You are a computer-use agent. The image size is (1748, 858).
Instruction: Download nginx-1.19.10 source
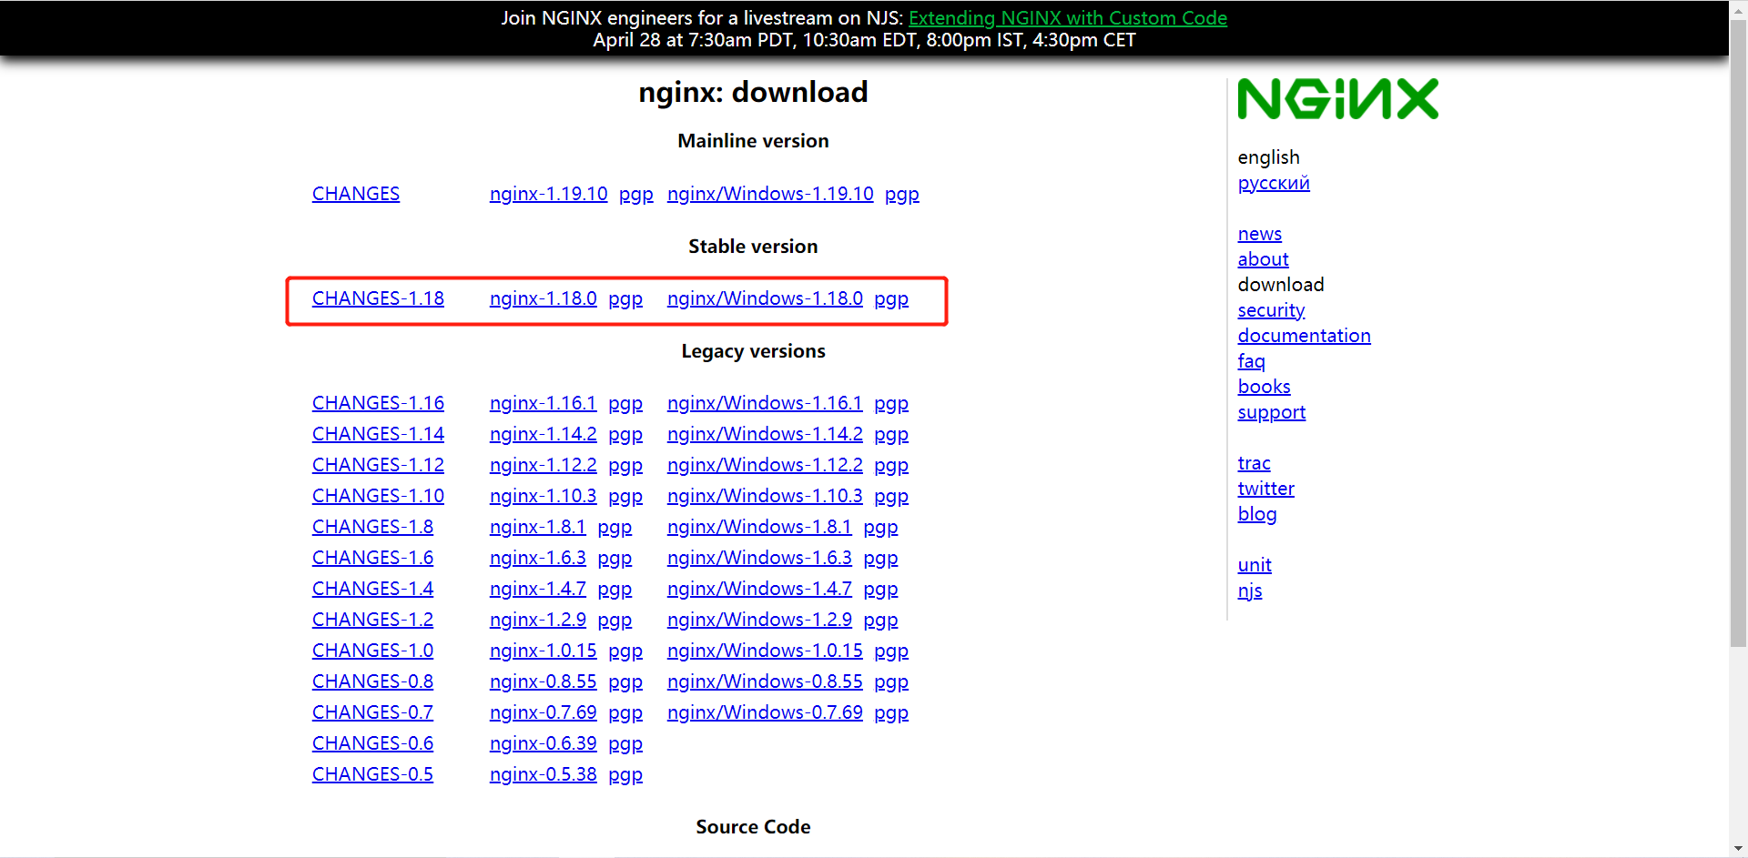(x=548, y=194)
